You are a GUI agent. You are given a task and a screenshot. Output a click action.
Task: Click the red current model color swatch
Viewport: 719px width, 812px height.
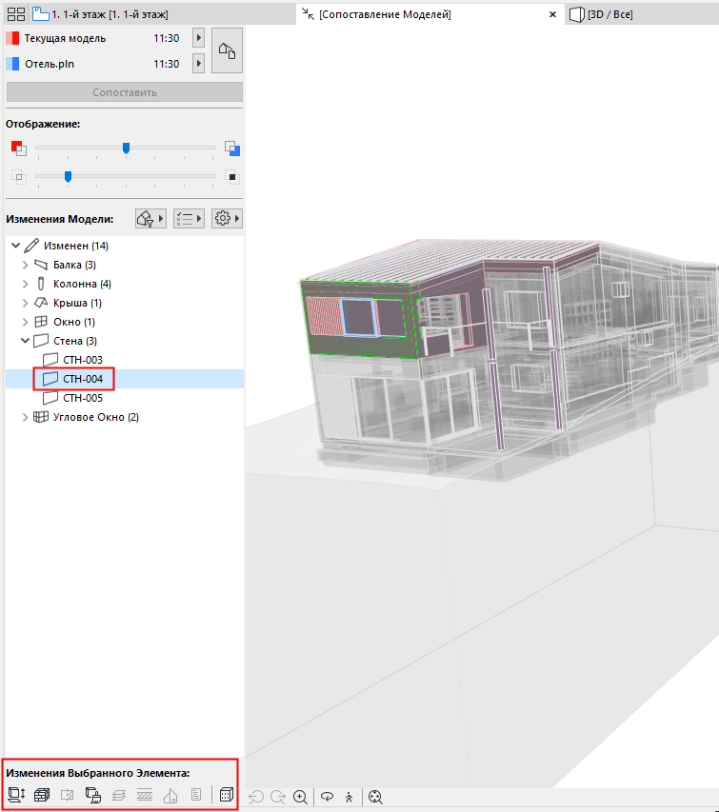click(x=12, y=38)
